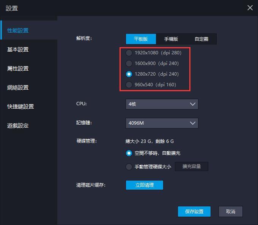Choose 手動管理硬碟大小 radio option

tap(148, 166)
